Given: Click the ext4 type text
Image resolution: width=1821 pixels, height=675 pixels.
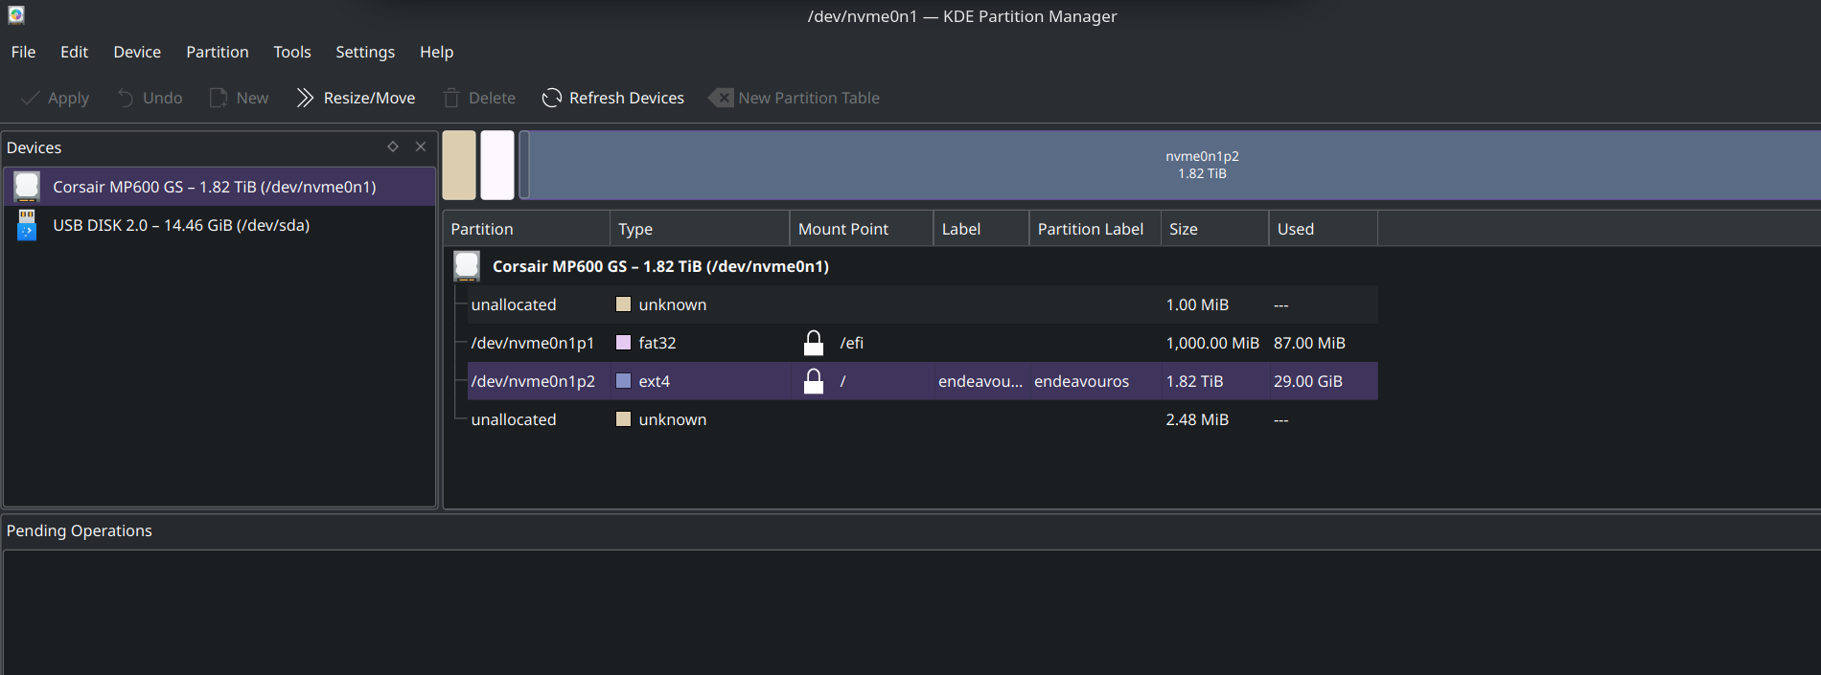Looking at the screenshot, I should click(655, 381).
